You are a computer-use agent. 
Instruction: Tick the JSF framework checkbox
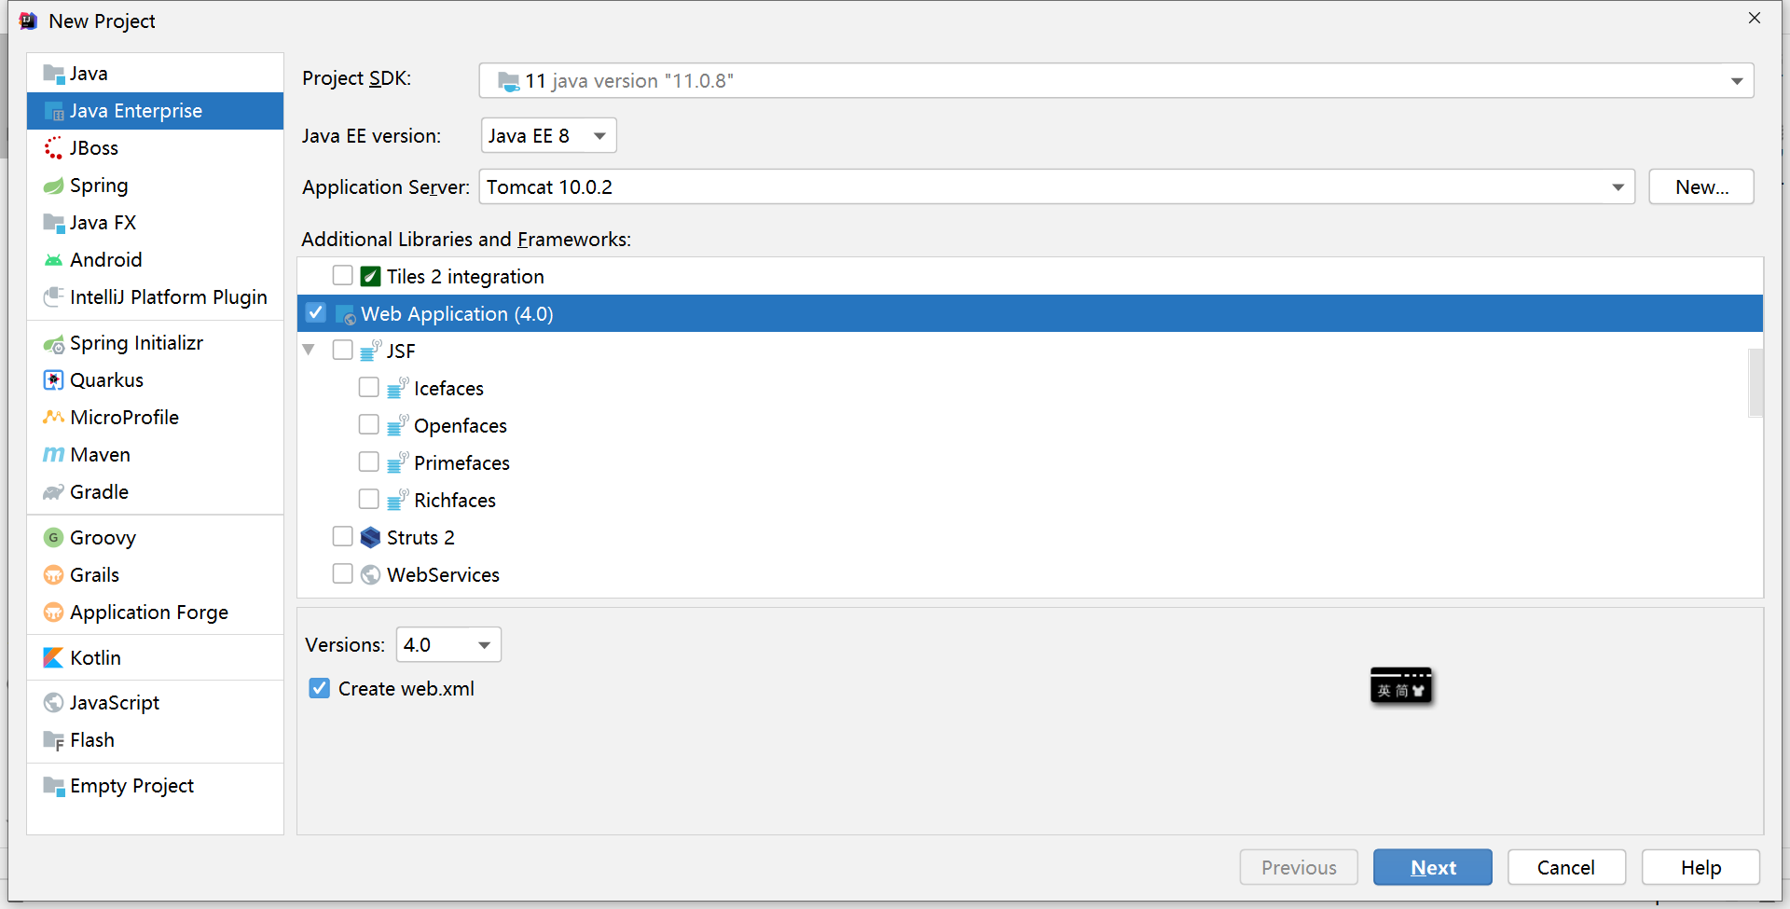pyautogui.click(x=343, y=351)
